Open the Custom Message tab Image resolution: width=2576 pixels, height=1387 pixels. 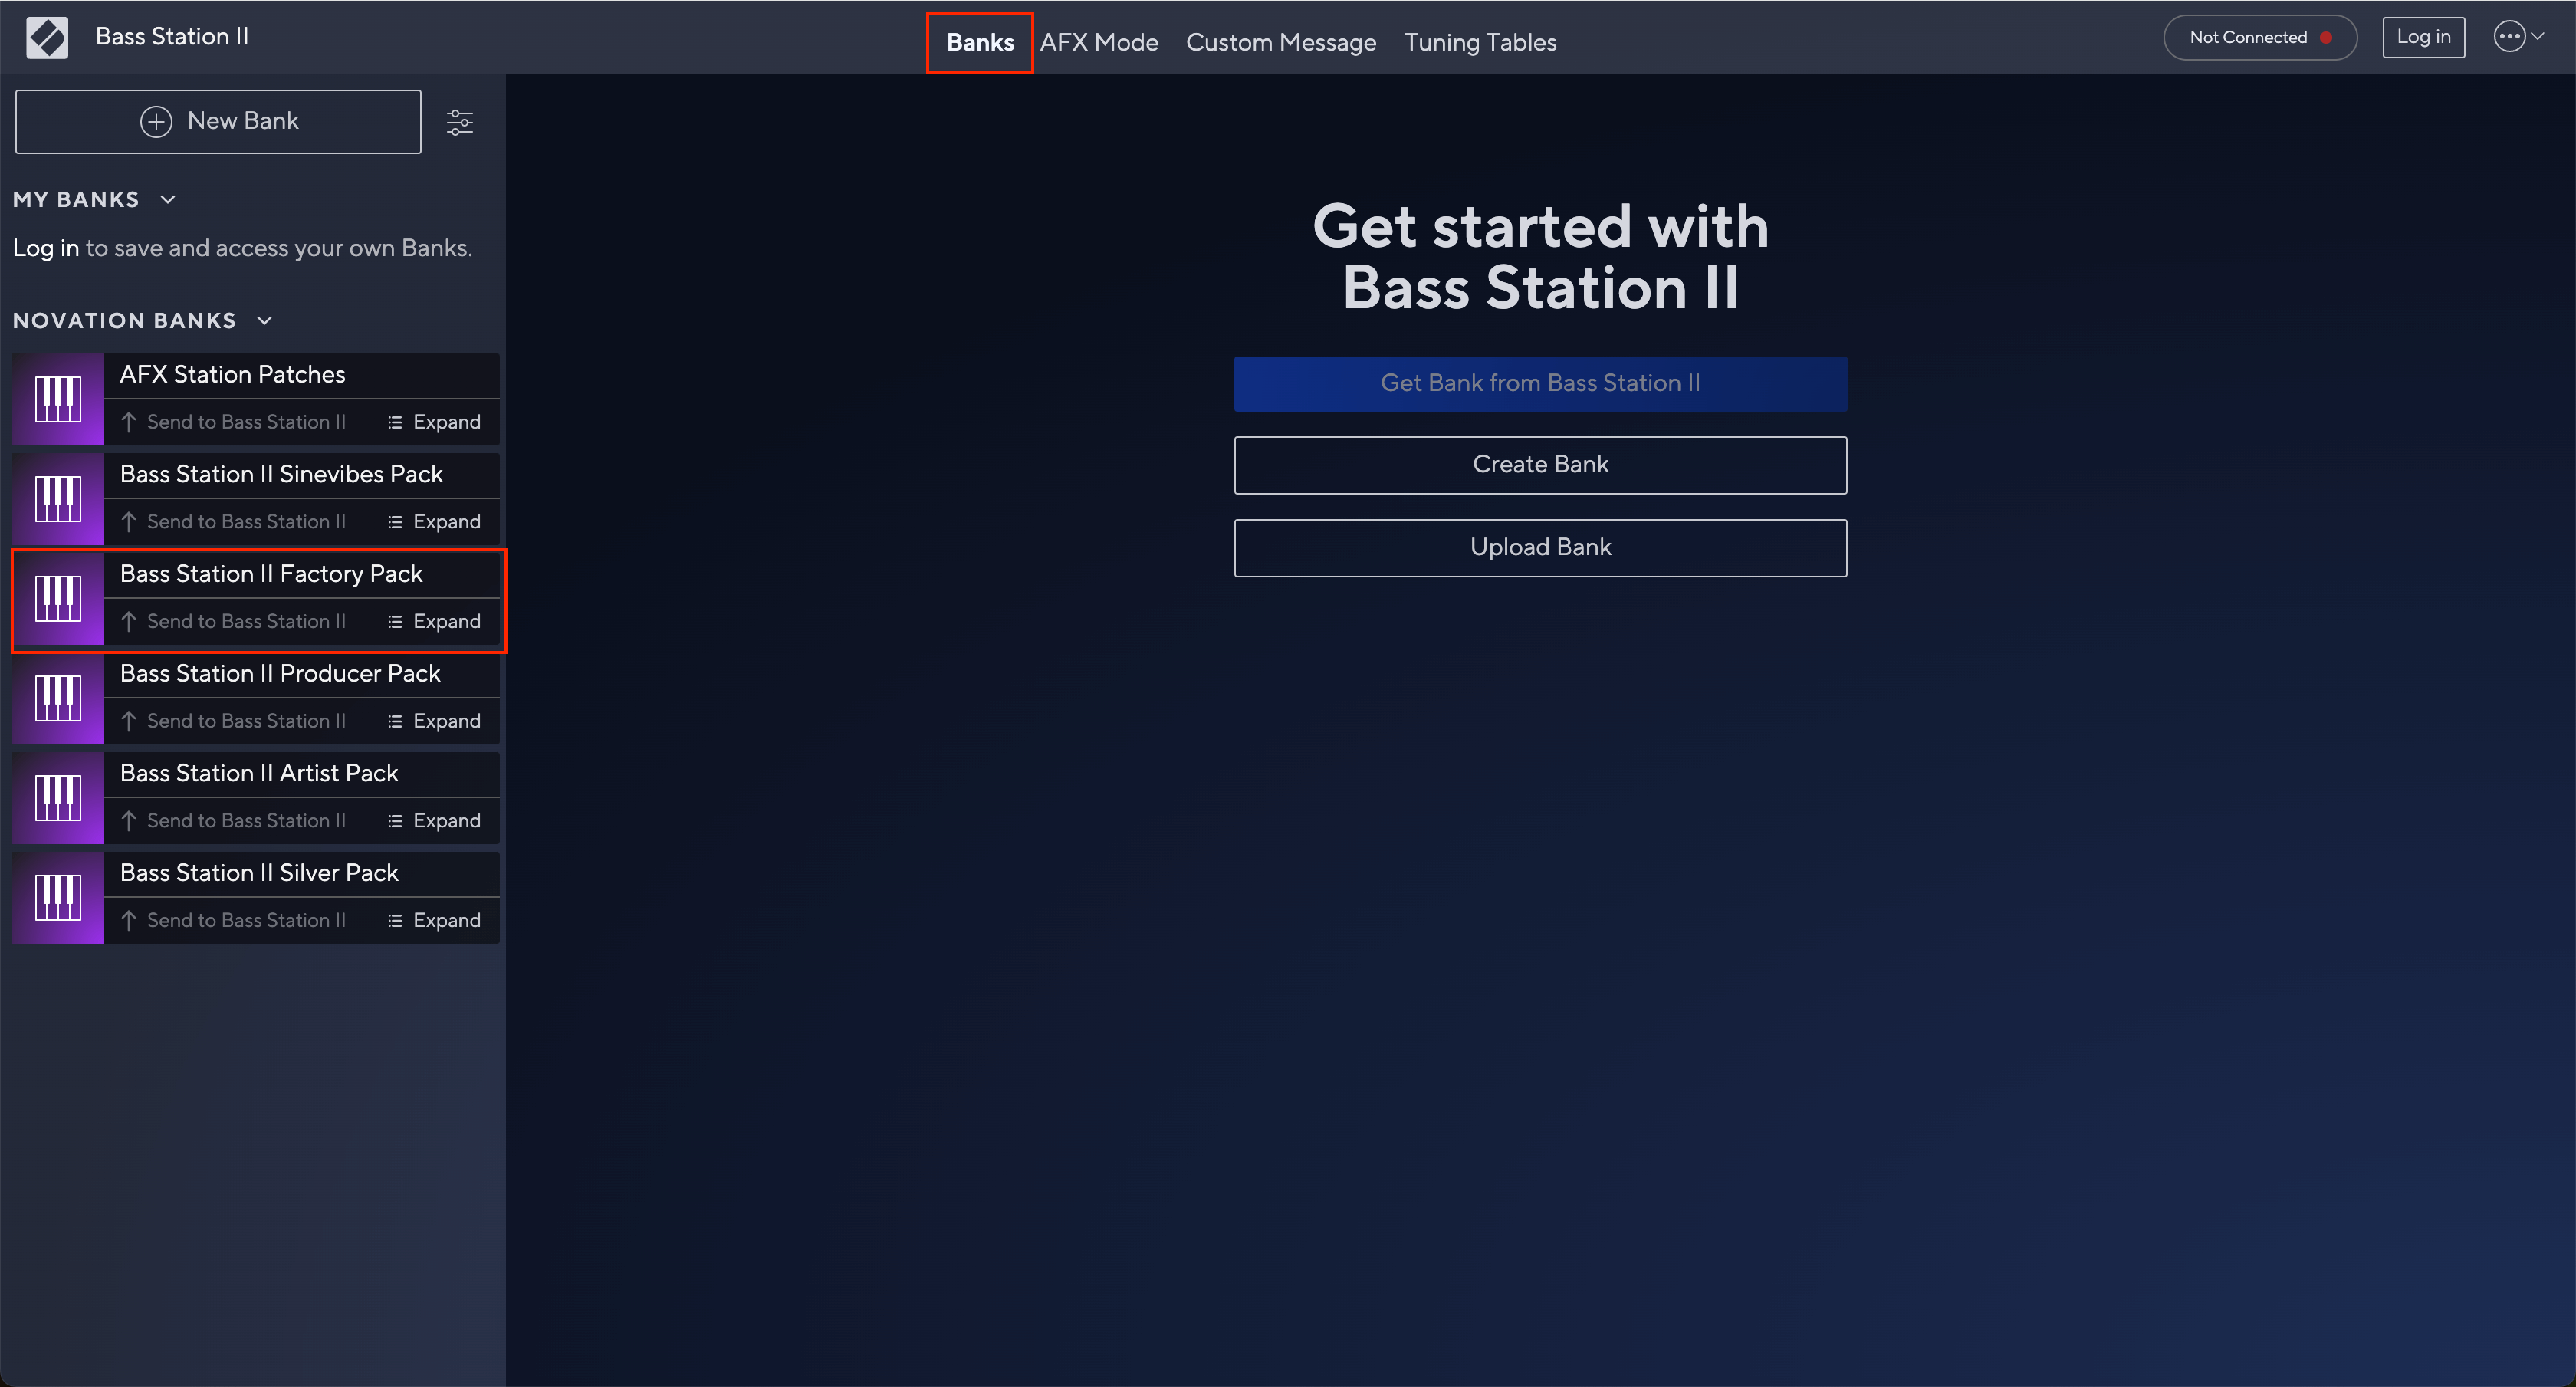pos(1281,42)
